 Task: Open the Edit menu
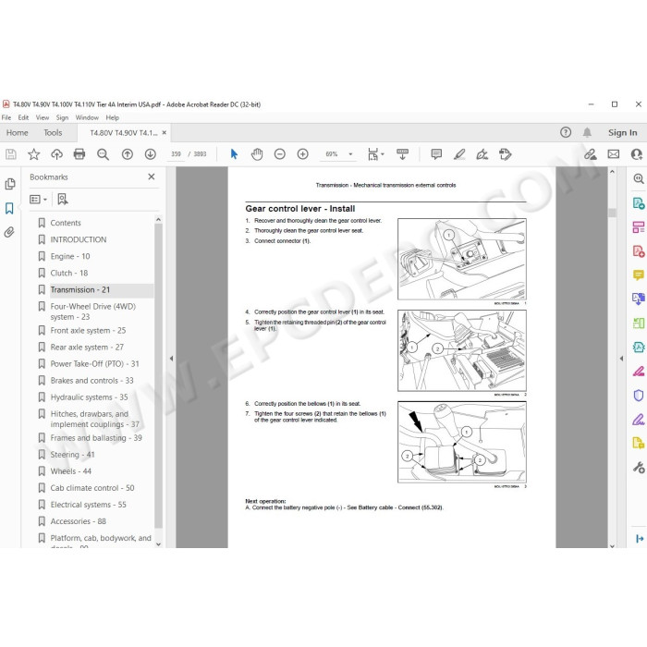[x=23, y=117]
